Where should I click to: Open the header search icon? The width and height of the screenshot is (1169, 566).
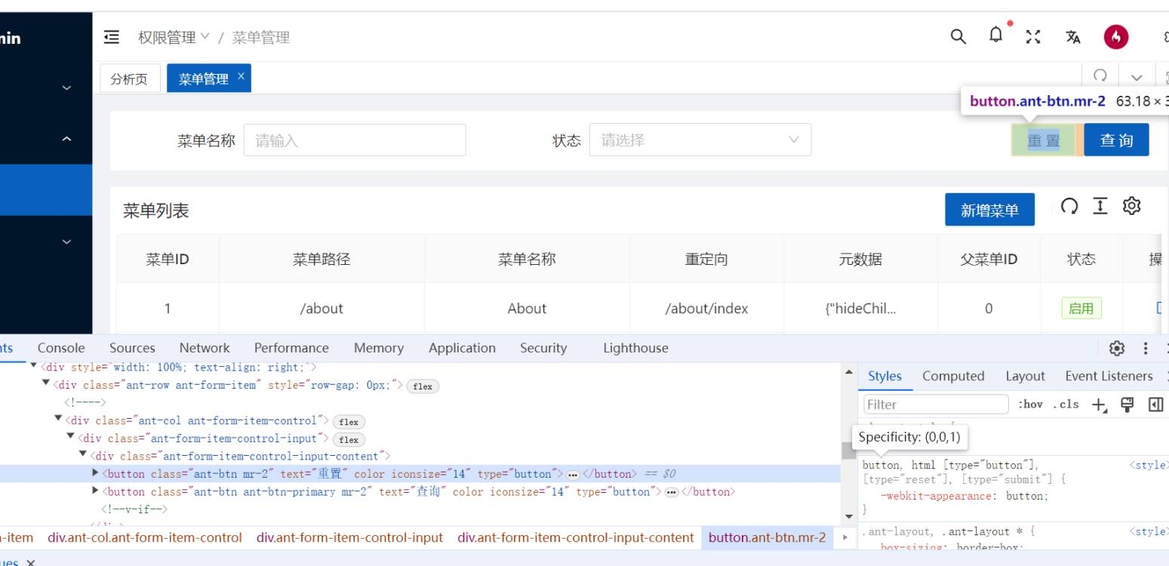click(x=958, y=36)
